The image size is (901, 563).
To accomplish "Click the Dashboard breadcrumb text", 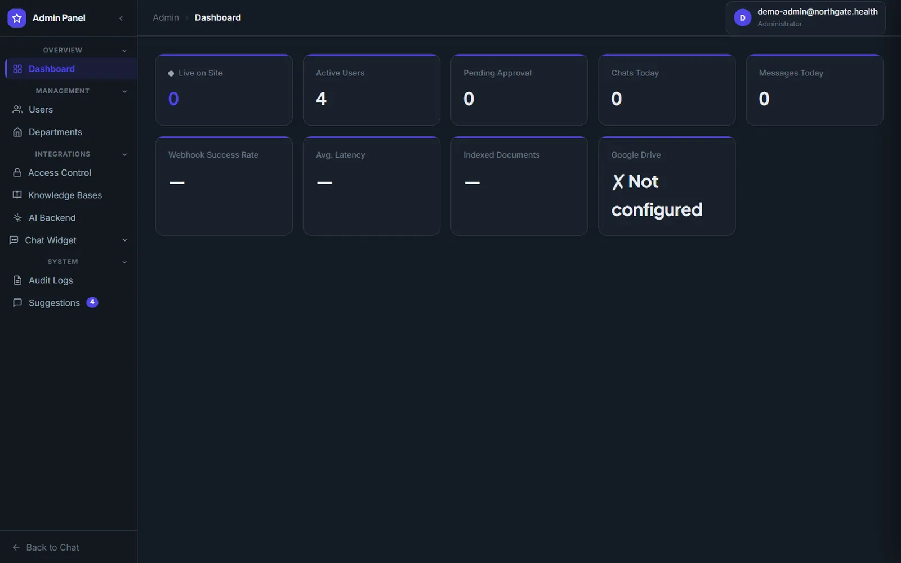I will tap(217, 17).
